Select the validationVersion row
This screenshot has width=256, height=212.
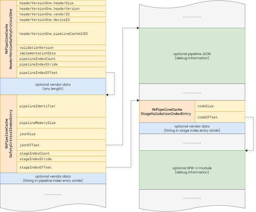(61, 47)
